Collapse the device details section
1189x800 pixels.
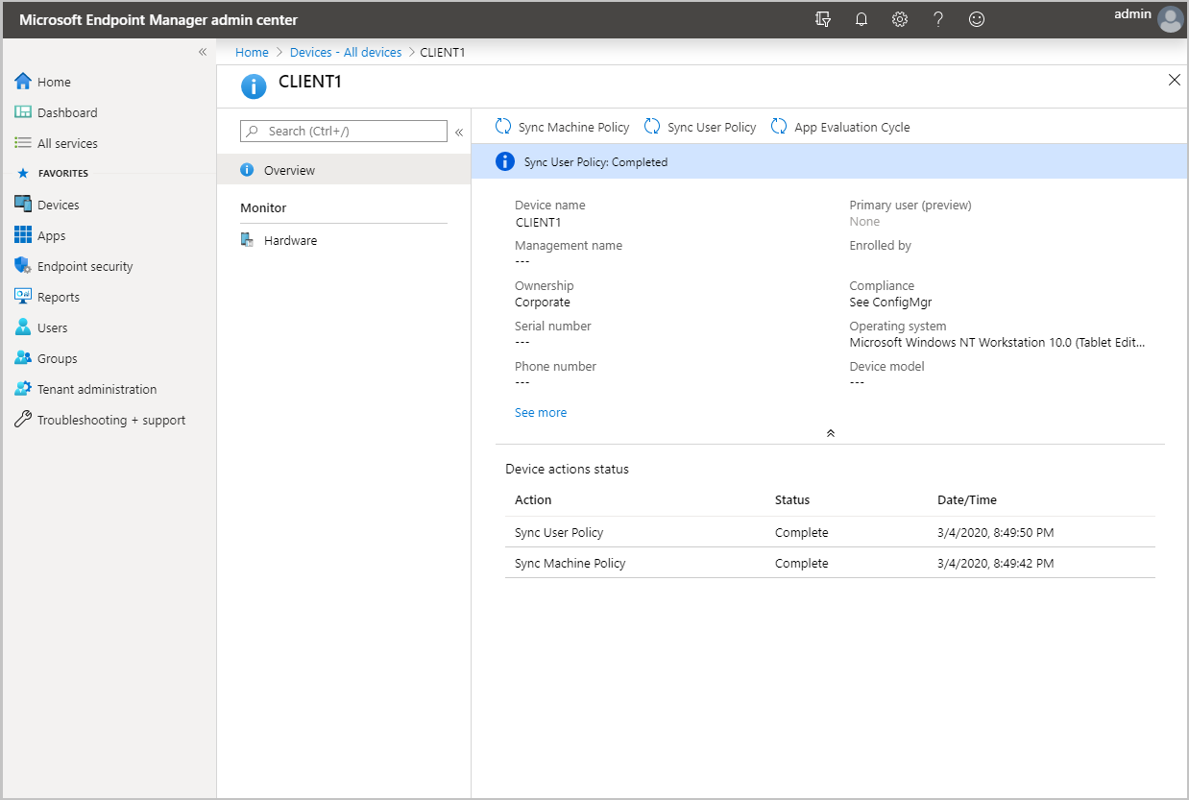(x=830, y=432)
